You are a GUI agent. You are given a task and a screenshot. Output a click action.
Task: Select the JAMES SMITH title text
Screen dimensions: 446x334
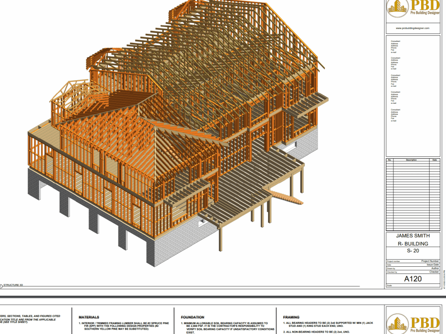(412, 236)
